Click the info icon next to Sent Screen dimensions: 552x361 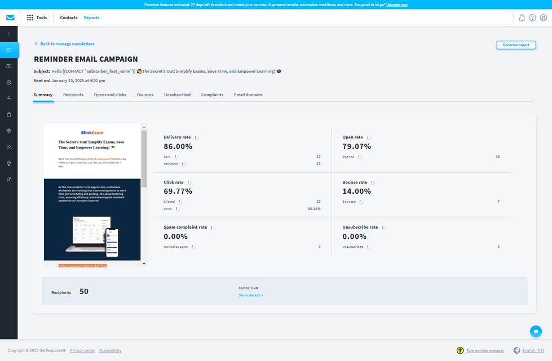[176, 157]
